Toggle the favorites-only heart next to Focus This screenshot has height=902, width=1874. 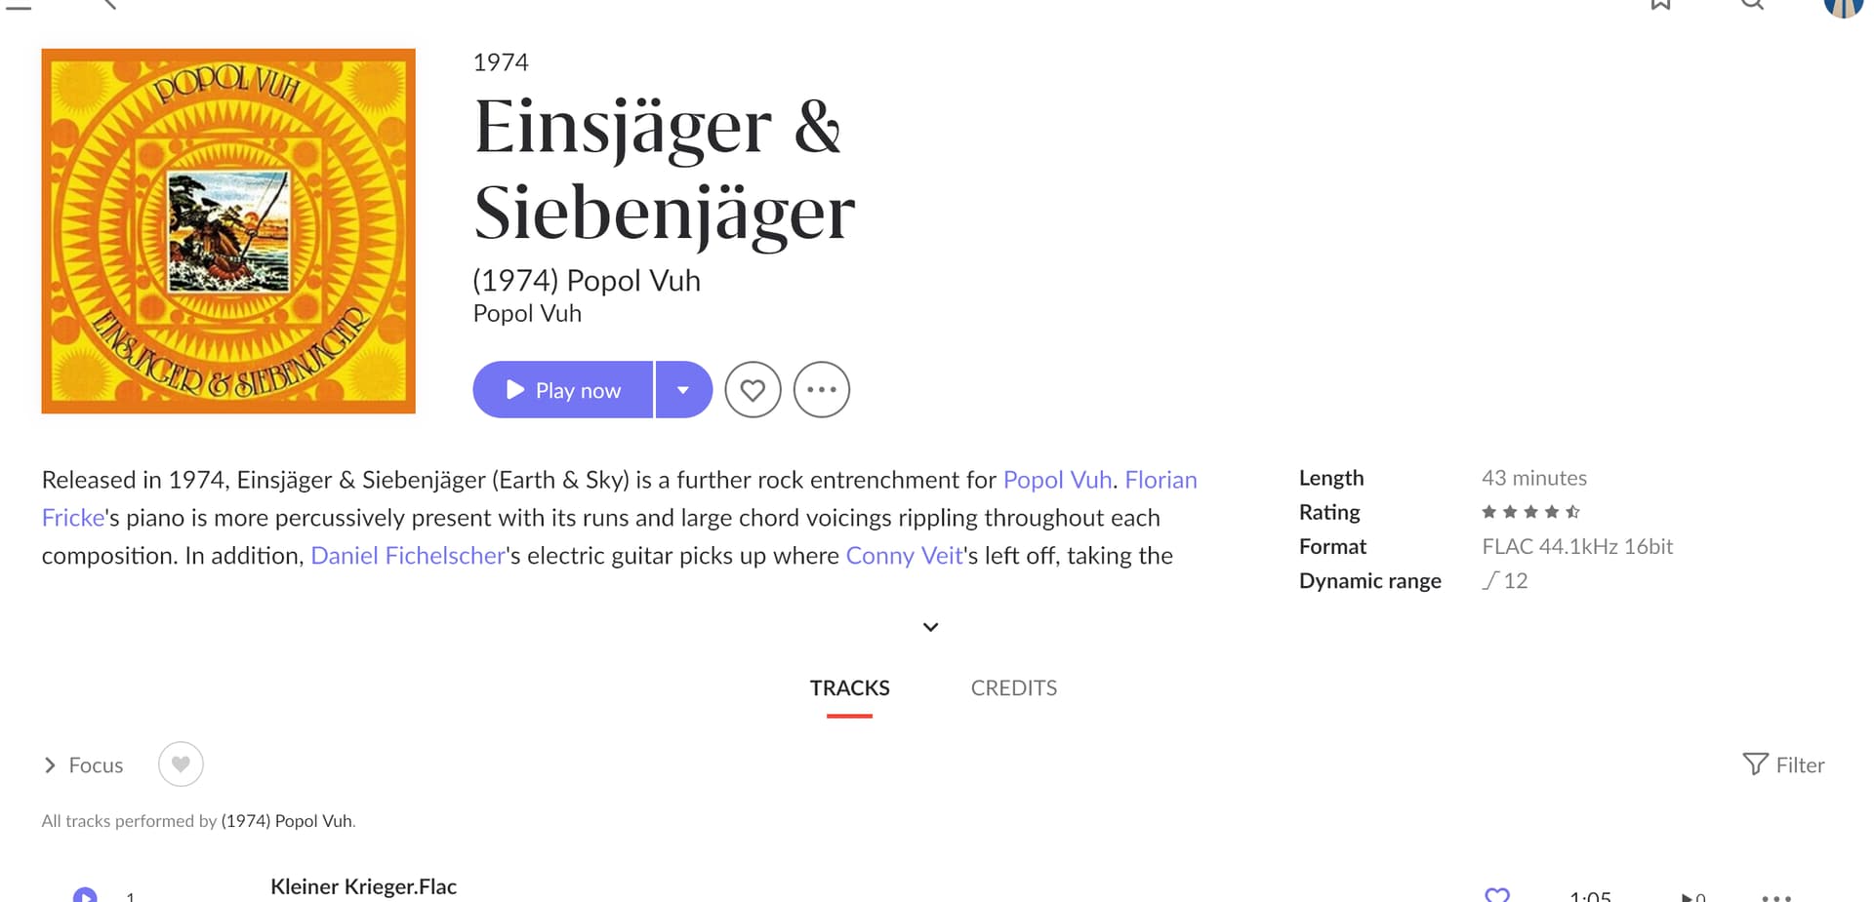coord(181,765)
